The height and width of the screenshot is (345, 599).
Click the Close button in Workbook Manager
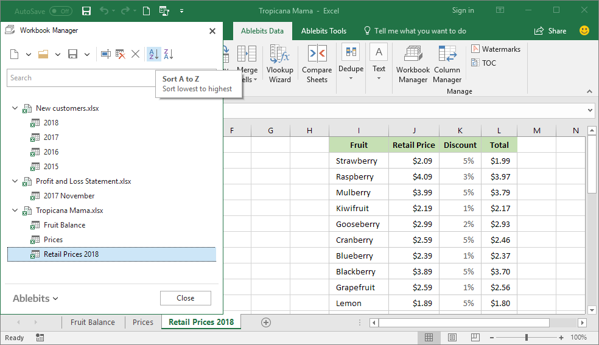point(185,298)
